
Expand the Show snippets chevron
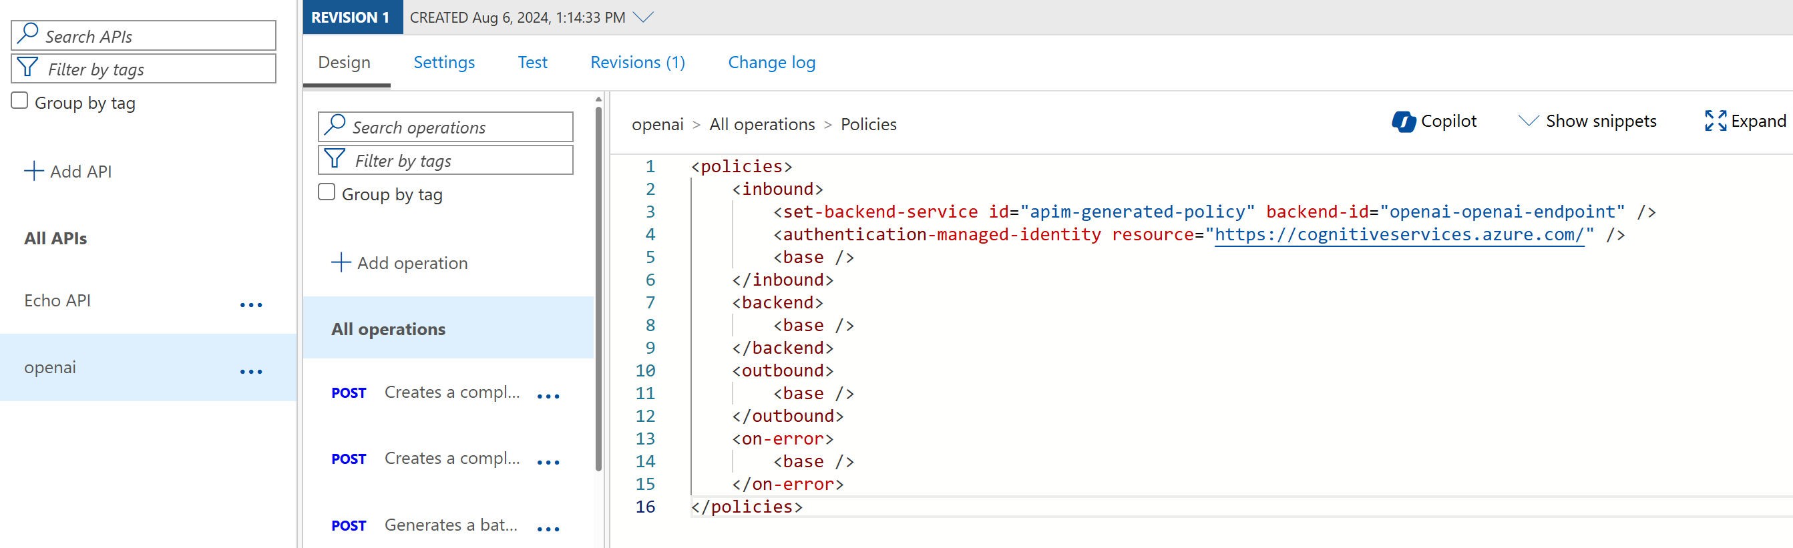pyautogui.click(x=1528, y=121)
